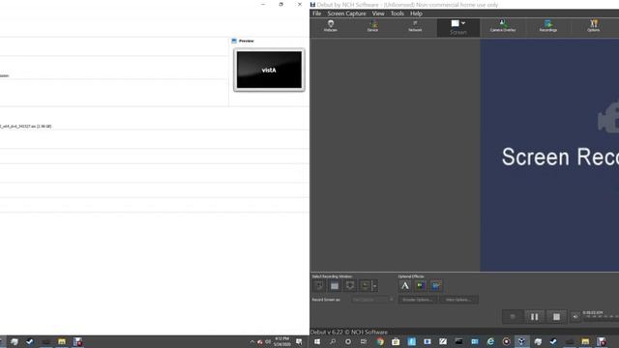Select the Network source in Debut toolbar
Image resolution: width=619 pixels, height=348 pixels.
pos(415,26)
